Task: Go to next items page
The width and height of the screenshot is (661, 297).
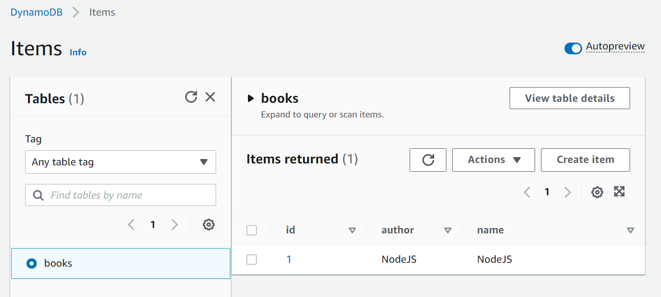Action: (567, 192)
